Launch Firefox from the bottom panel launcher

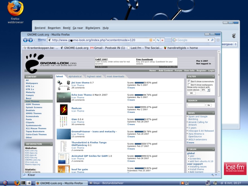pos(17,183)
